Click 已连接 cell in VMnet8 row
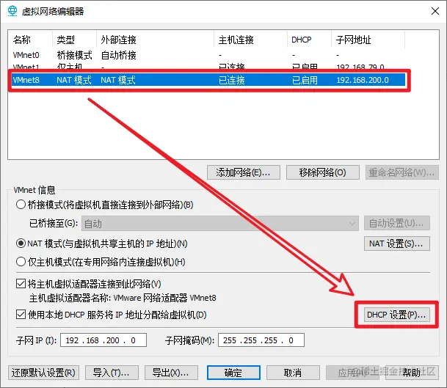 [232, 80]
